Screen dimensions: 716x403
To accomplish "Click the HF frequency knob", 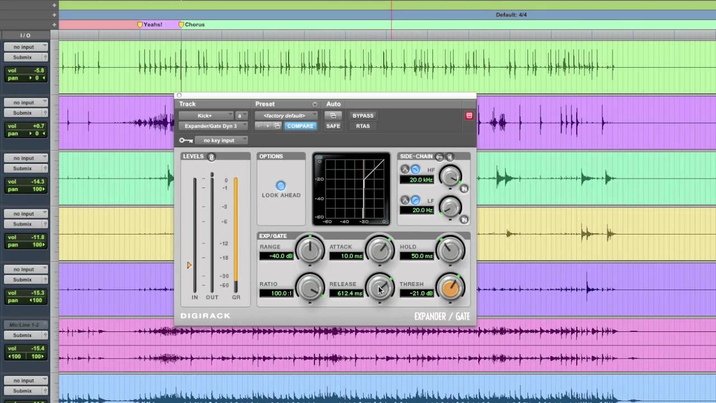I will [x=450, y=176].
